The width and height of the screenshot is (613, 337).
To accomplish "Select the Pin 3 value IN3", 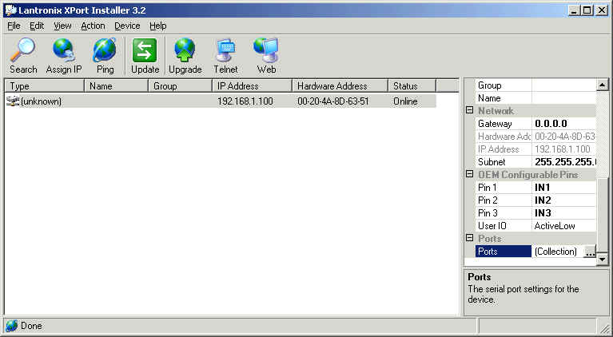I will (x=563, y=213).
